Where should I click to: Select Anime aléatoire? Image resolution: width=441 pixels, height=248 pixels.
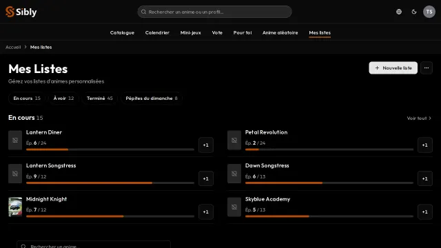coord(280,32)
